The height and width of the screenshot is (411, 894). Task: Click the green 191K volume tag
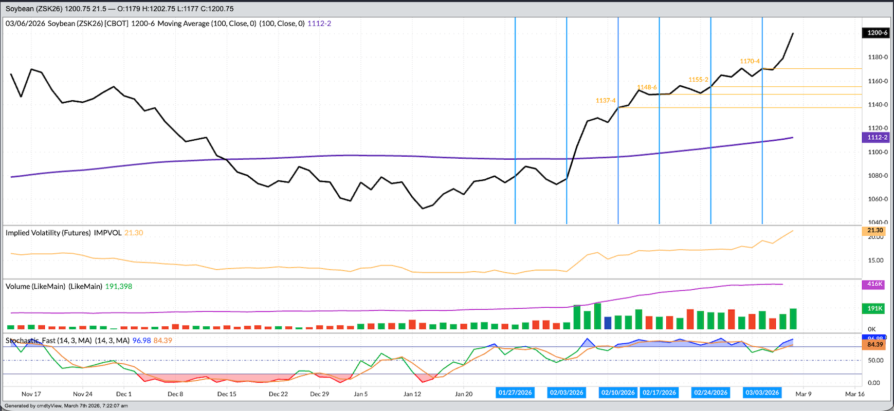point(874,309)
